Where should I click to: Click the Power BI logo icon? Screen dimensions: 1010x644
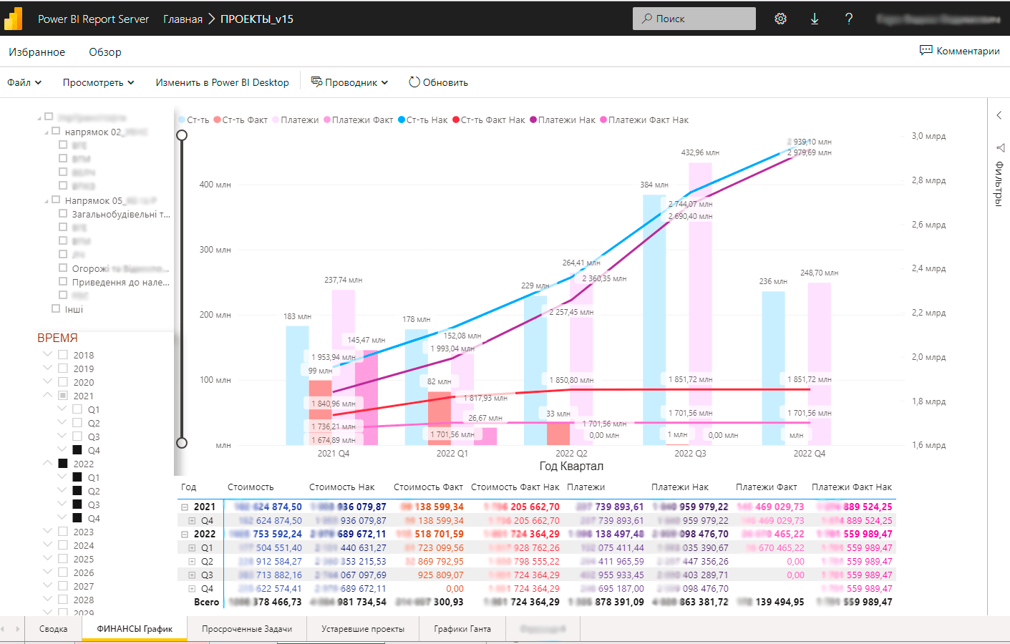pos(14,19)
